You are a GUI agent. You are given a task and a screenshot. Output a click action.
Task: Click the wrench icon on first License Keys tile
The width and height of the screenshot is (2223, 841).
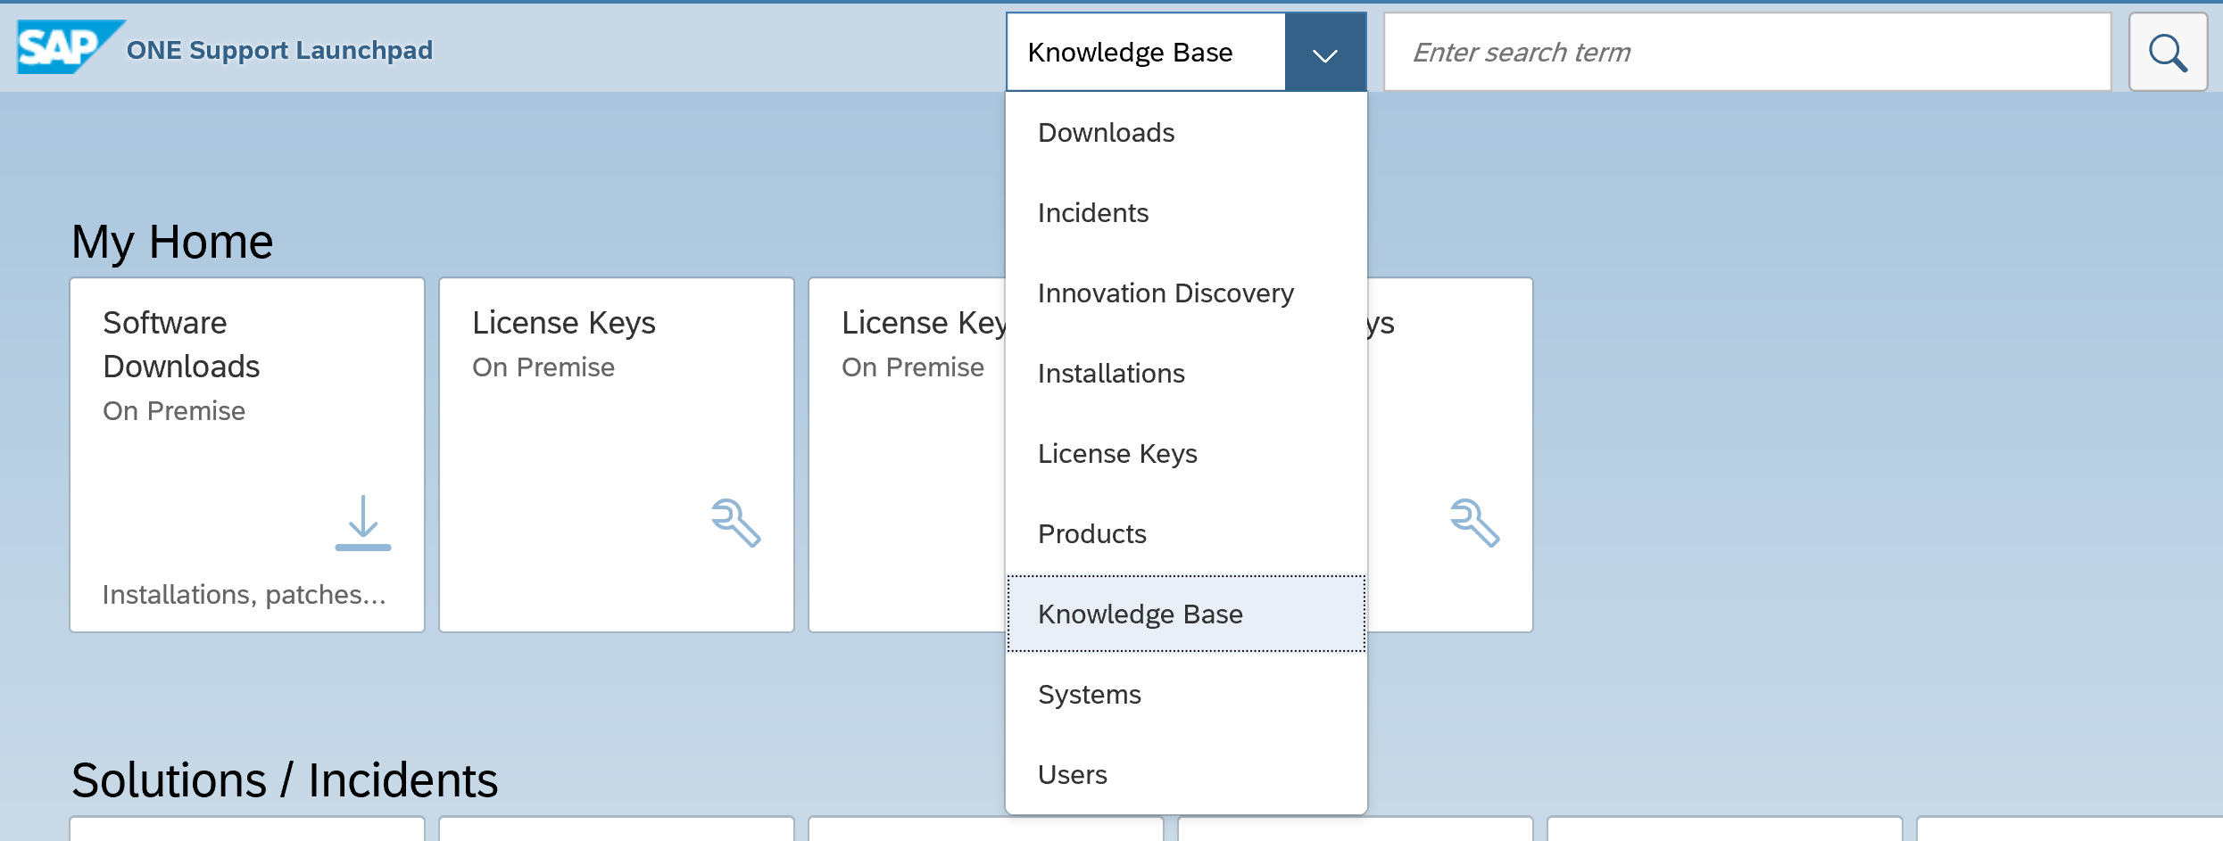735,523
